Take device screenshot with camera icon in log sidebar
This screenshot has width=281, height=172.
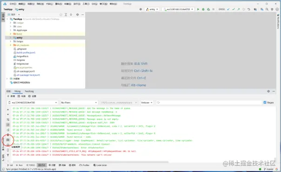8,140
